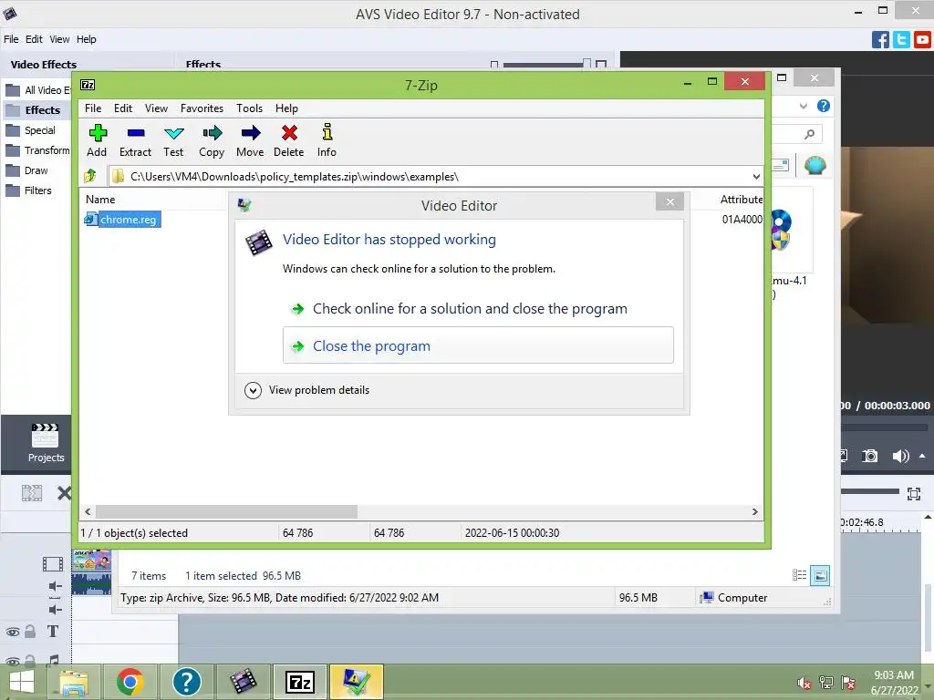934x700 pixels.
Task: Open Info for the selected file in 7-Zip
Action: click(x=327, y=140)
